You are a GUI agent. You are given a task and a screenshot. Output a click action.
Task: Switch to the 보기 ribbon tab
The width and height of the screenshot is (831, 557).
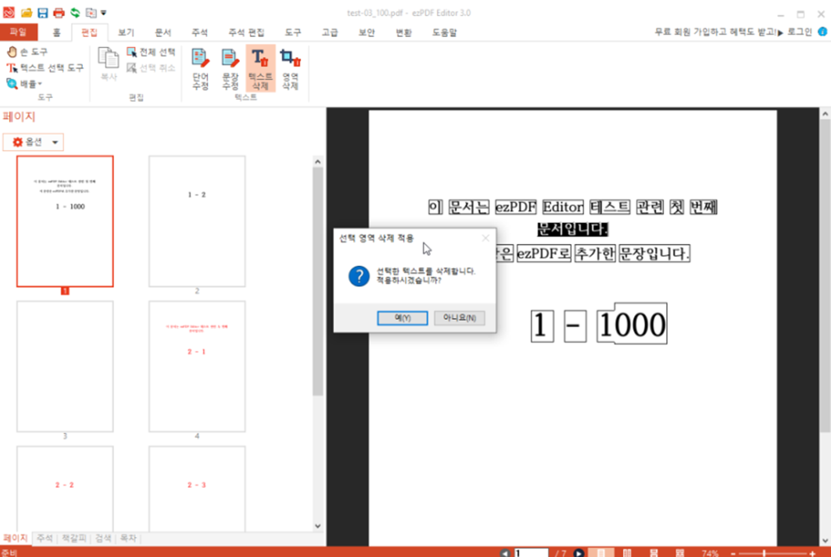126,32
